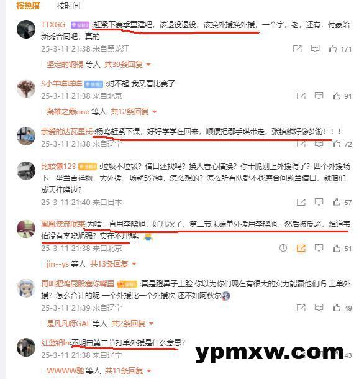Screen dimensions: 359x379
Task: Forward the 比较懒123 comment
Action: pyautogui.click(x=301, y=202)
